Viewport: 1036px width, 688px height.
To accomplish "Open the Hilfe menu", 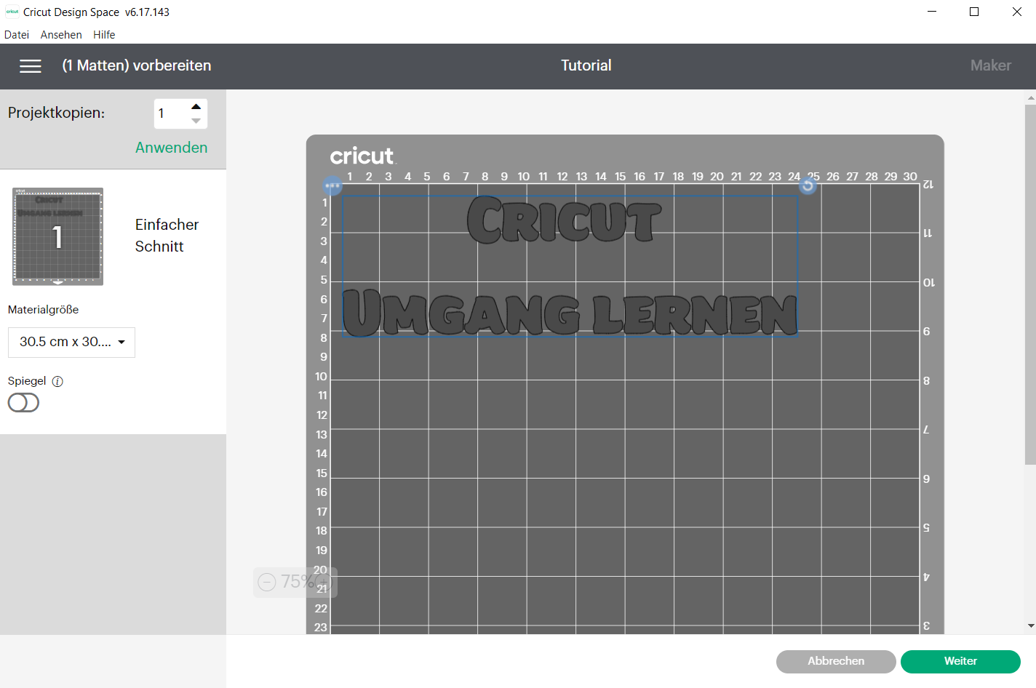I will tap(104, 35).
